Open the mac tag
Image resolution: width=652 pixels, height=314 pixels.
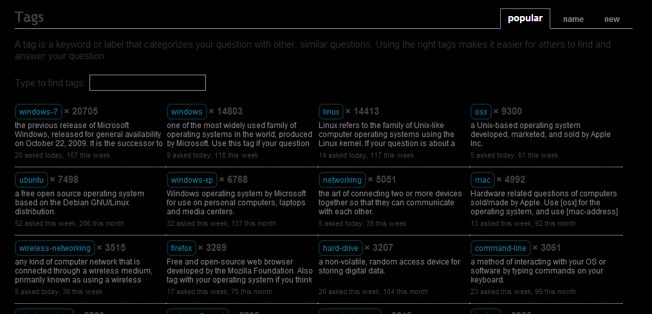pyautogui.click(x=483, y=180)
